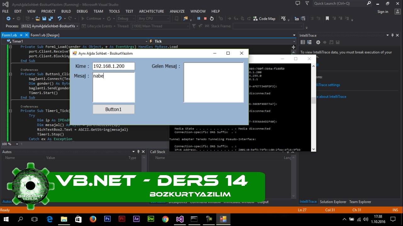Image resolution: width=403 pixels, height=226 pixels.
Task: Collapse the Timer1_Tick sub outline
Action: pyautogui.click(x=10, y=111)
